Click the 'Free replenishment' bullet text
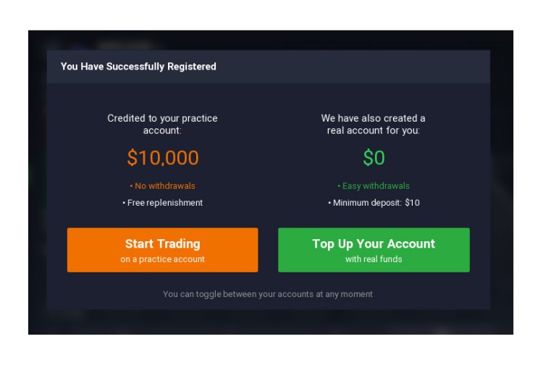 [x=162, y=203]
